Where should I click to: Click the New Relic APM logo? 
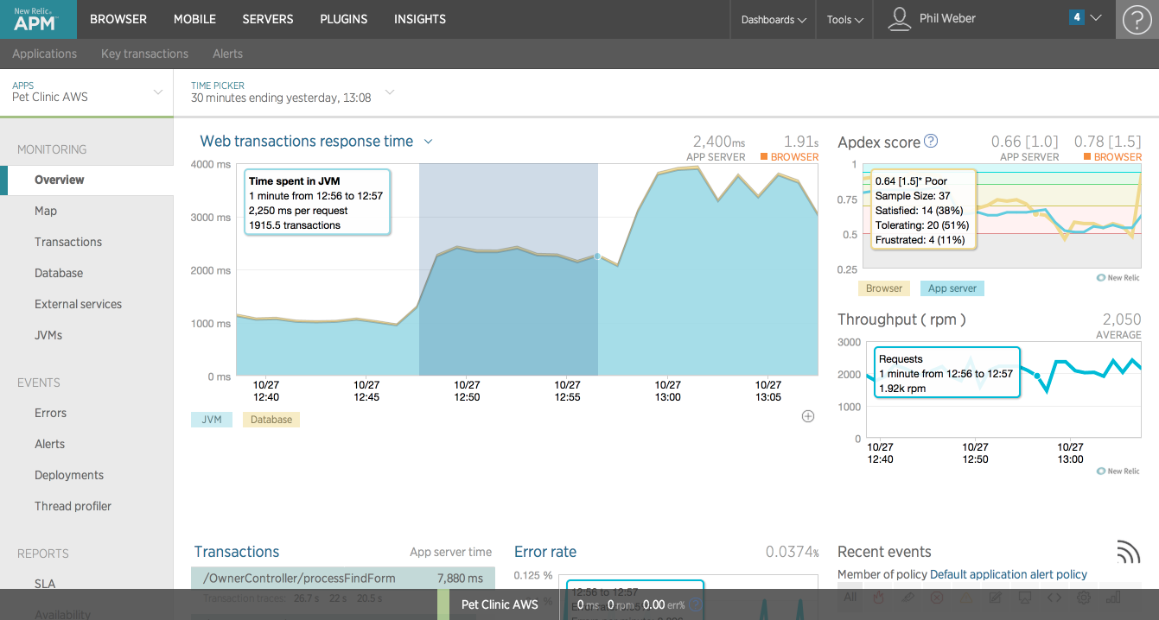38,19
